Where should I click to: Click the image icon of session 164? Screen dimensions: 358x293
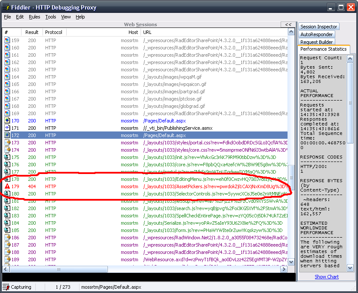coord(7,77)
